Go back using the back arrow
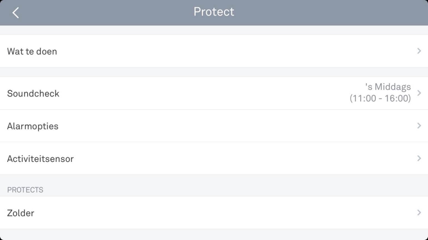Screen dimensions: 428x240 pos(16,13)
